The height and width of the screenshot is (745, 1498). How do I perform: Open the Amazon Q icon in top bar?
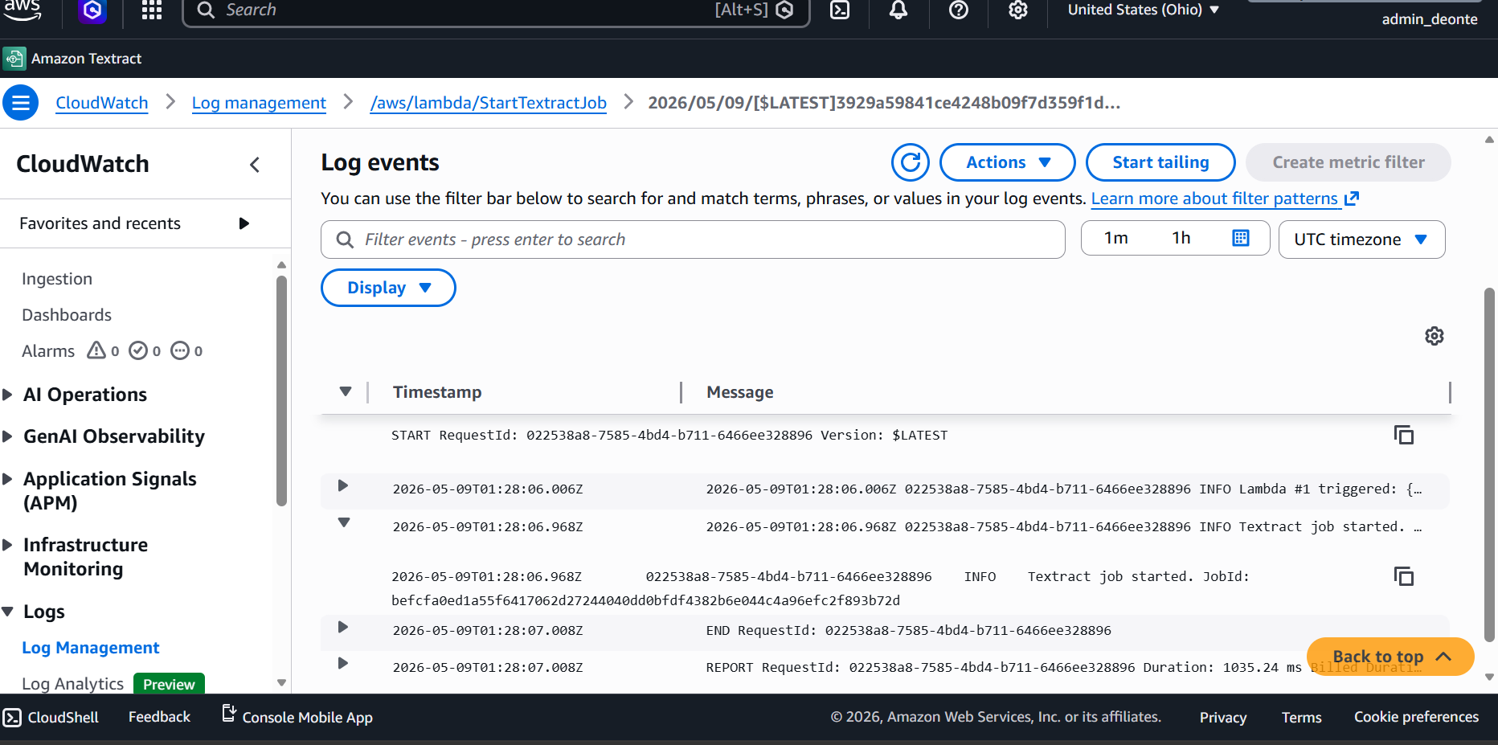point(93,10)
